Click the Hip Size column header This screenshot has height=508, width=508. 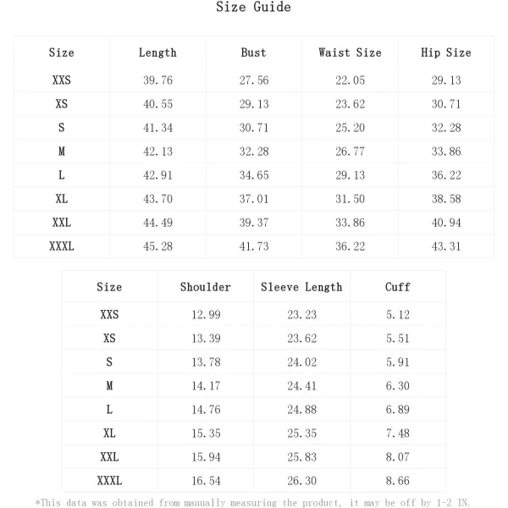(x=446, y=52)
